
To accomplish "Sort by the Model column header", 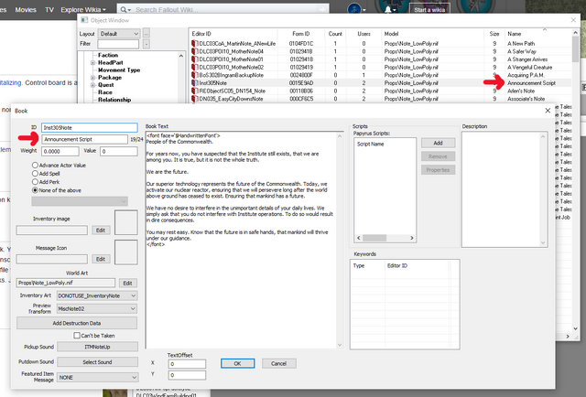I will (x=433, y=34).
